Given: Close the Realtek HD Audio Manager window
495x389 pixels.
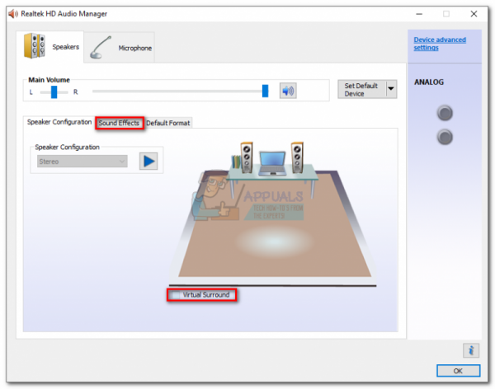Looking at the screenshot, I should 474,14.
